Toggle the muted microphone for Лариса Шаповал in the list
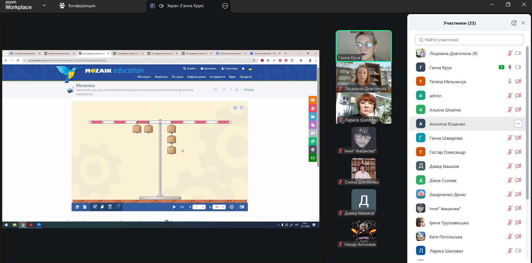 click(x=510, y=251)
